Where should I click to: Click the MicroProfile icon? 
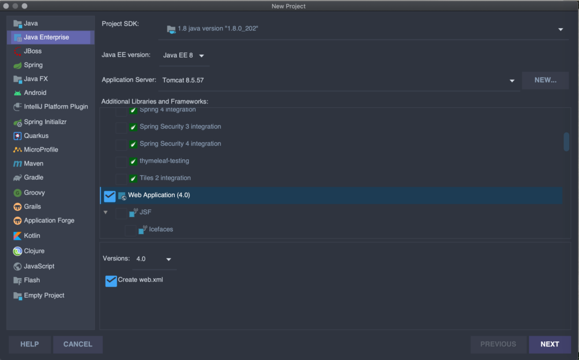[18, 150]
